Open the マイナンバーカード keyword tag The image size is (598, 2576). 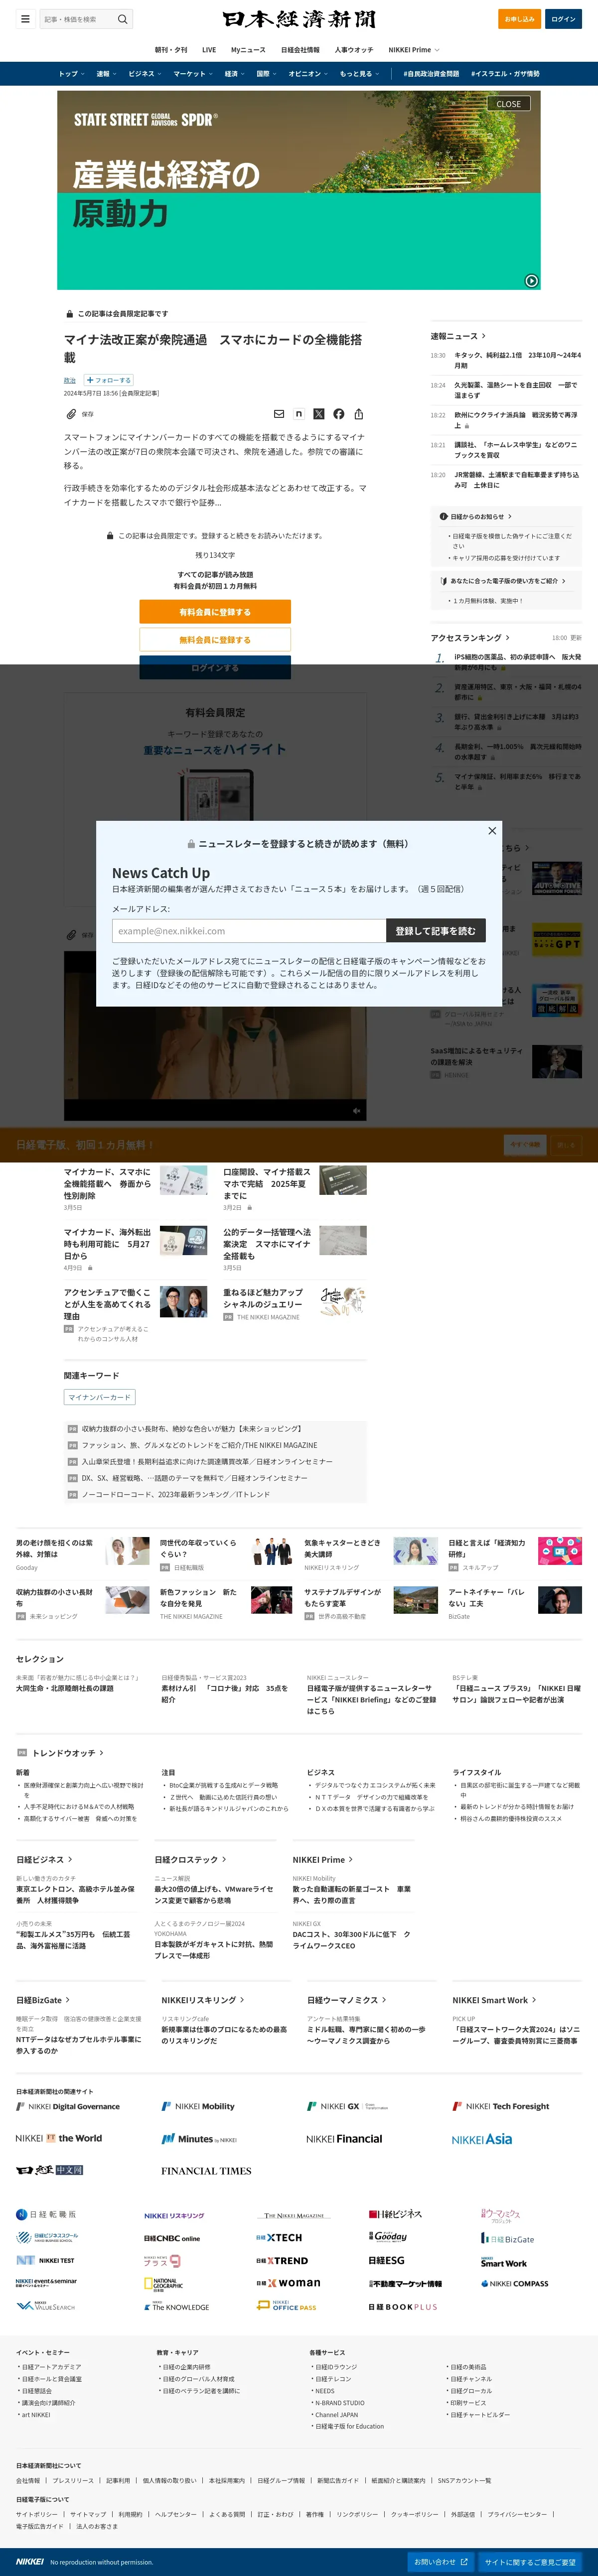click(99, 1397)
